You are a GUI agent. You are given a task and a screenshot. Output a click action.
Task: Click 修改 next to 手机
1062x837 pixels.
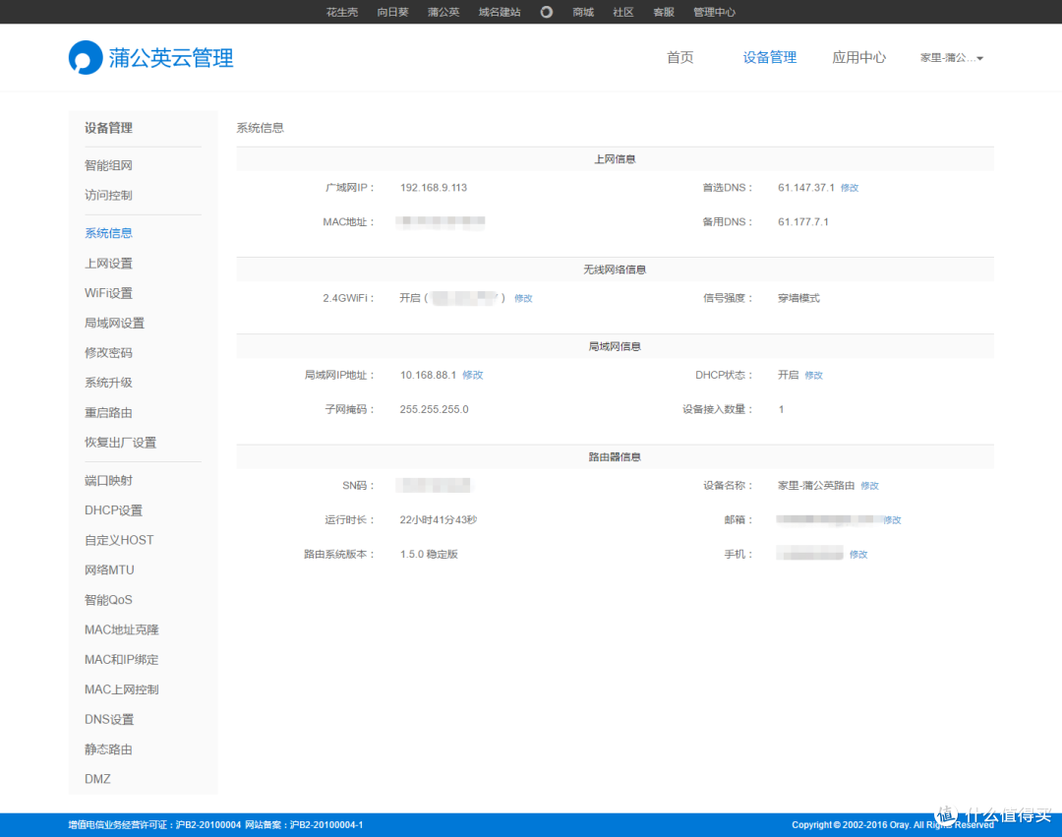858,554
